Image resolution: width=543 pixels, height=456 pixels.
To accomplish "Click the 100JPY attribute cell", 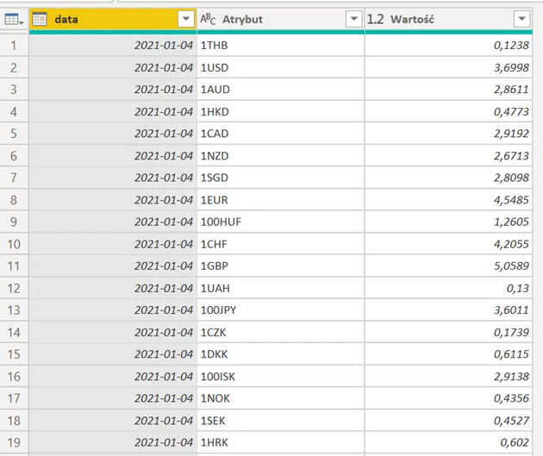I will pyautogui.click(x=279, y=310).
